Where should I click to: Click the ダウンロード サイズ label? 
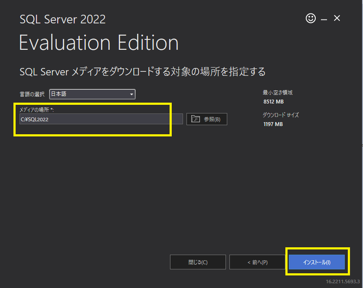281,115
